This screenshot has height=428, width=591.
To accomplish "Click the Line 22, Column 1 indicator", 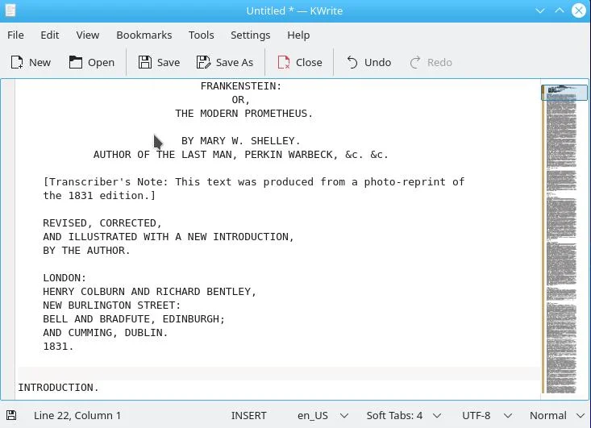I will pyautogui.click(x=77, y=416).
